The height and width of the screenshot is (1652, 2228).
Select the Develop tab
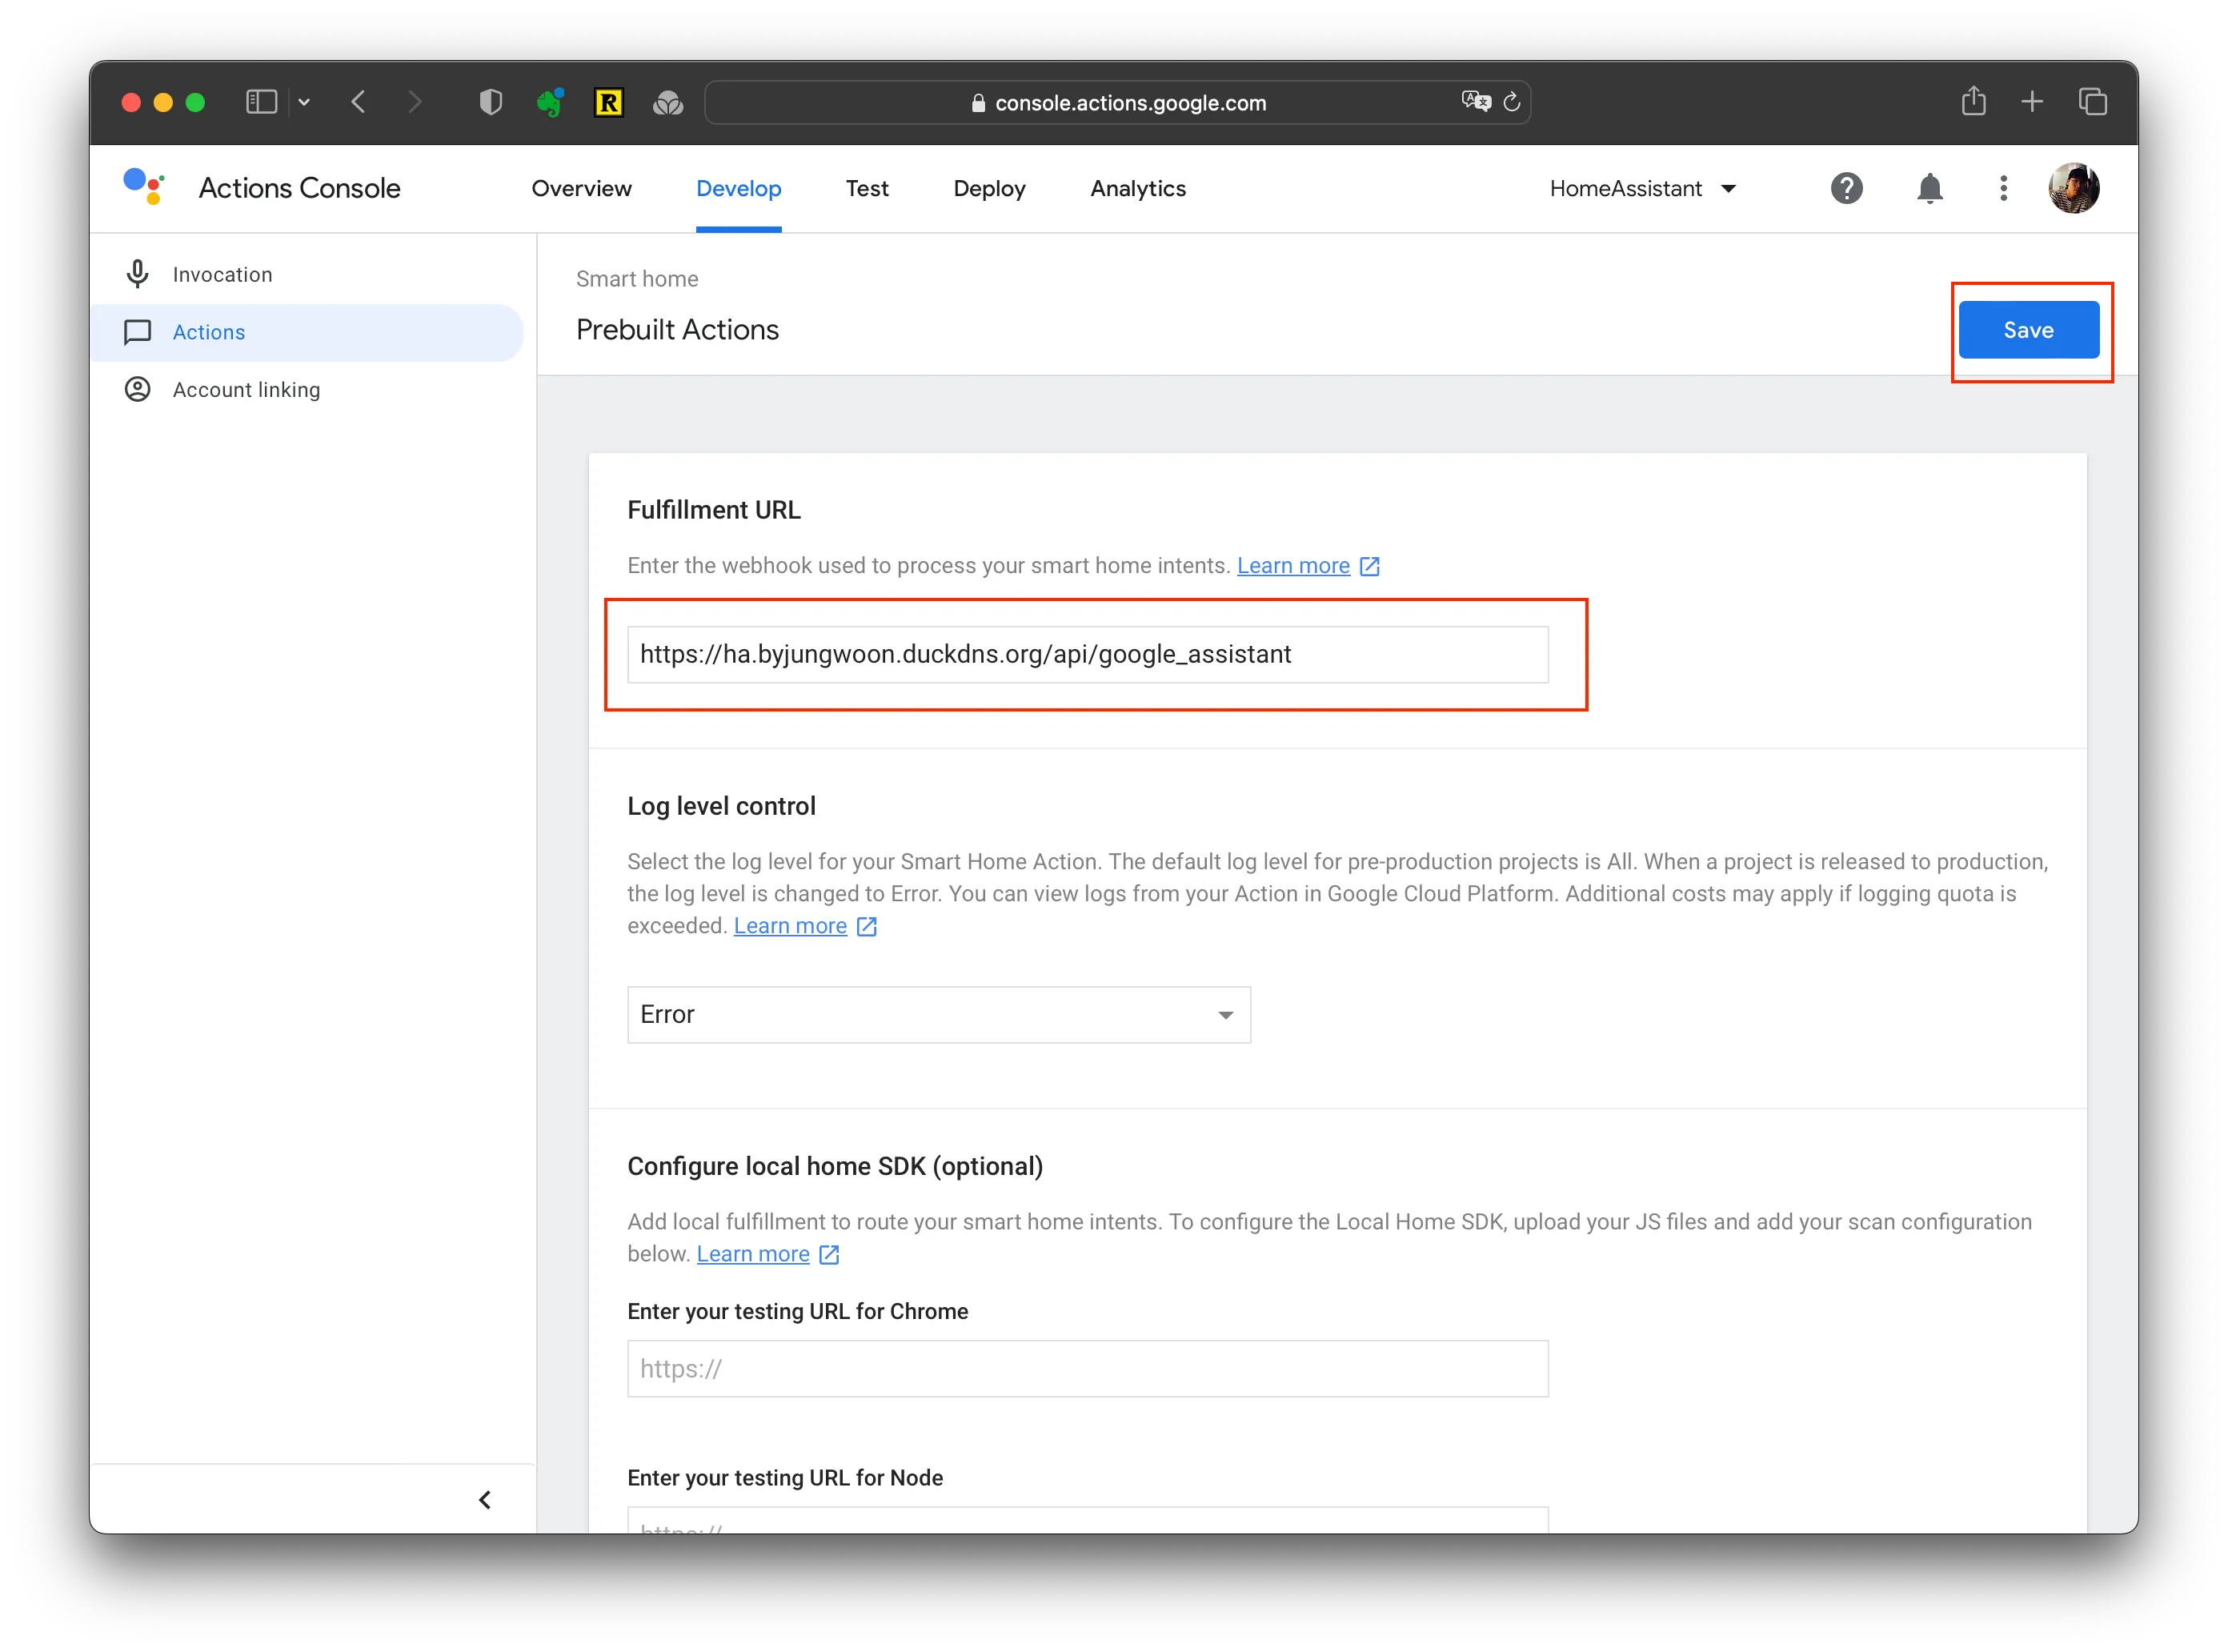click(x=738, y=188)
